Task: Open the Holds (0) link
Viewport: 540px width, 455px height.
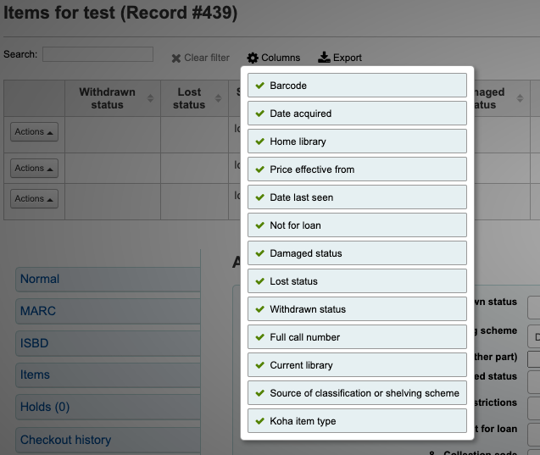Action: point(44,407)
